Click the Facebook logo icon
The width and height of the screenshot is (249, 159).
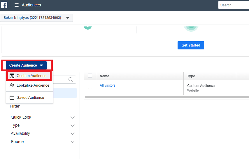4,5
